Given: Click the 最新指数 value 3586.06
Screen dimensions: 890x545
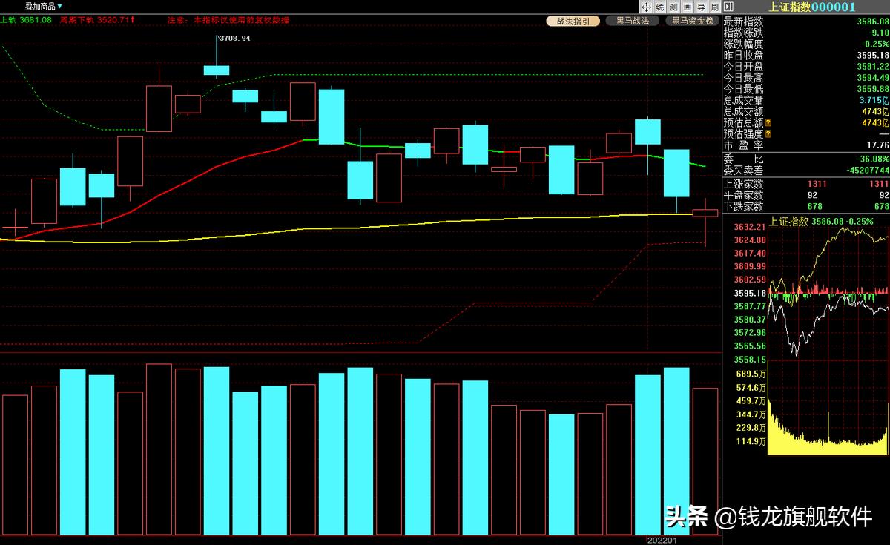Looking at the screenshot, I should 873,22.
